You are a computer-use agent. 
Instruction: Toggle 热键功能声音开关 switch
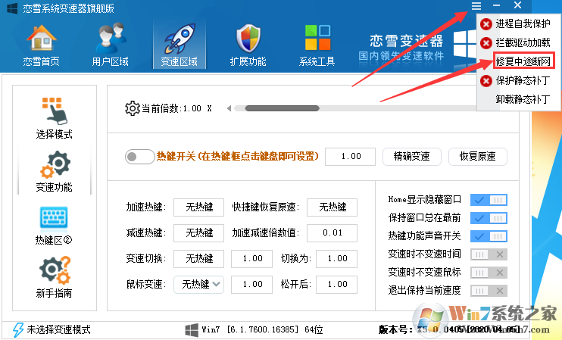(489, 236)
